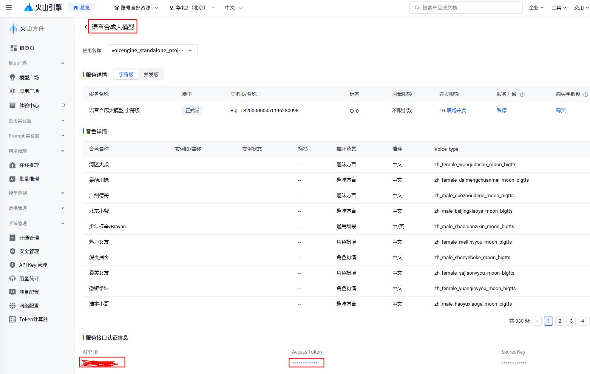
Task: Open the 华北2（北京）region dropdown
Action: coord(192,8)
